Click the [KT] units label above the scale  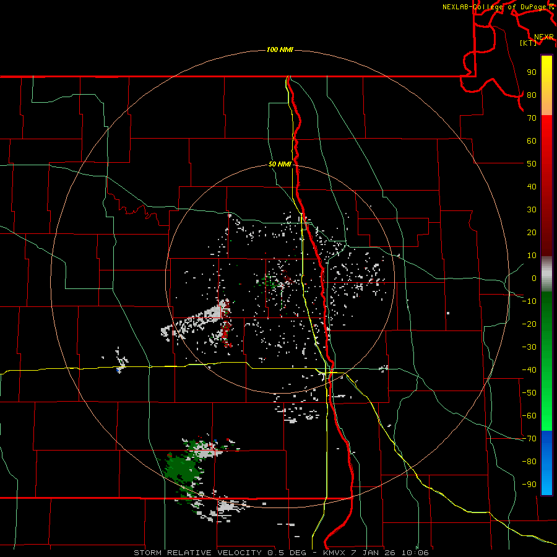[528, 43]
